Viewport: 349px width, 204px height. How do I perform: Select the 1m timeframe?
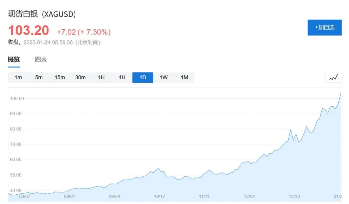[x=18, y=77]
